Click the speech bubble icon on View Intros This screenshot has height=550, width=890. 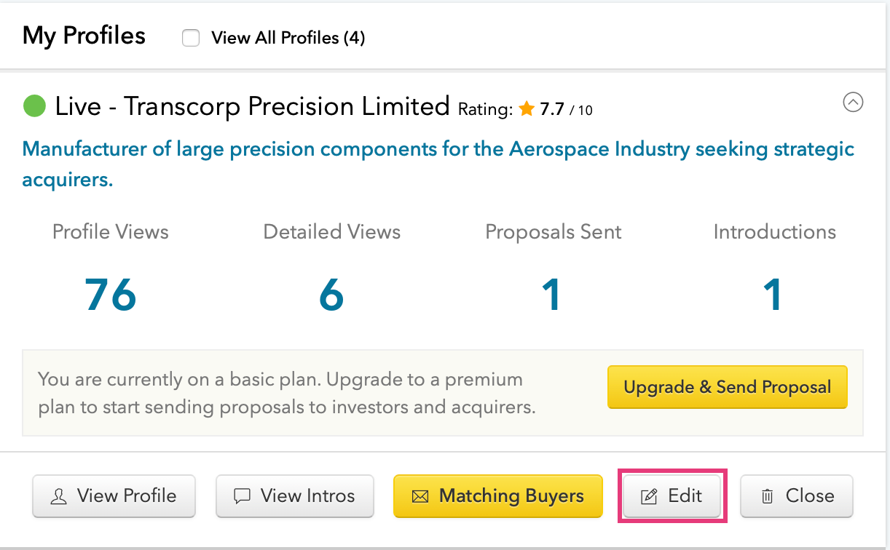pyautogui.click(x=242, y=497)
